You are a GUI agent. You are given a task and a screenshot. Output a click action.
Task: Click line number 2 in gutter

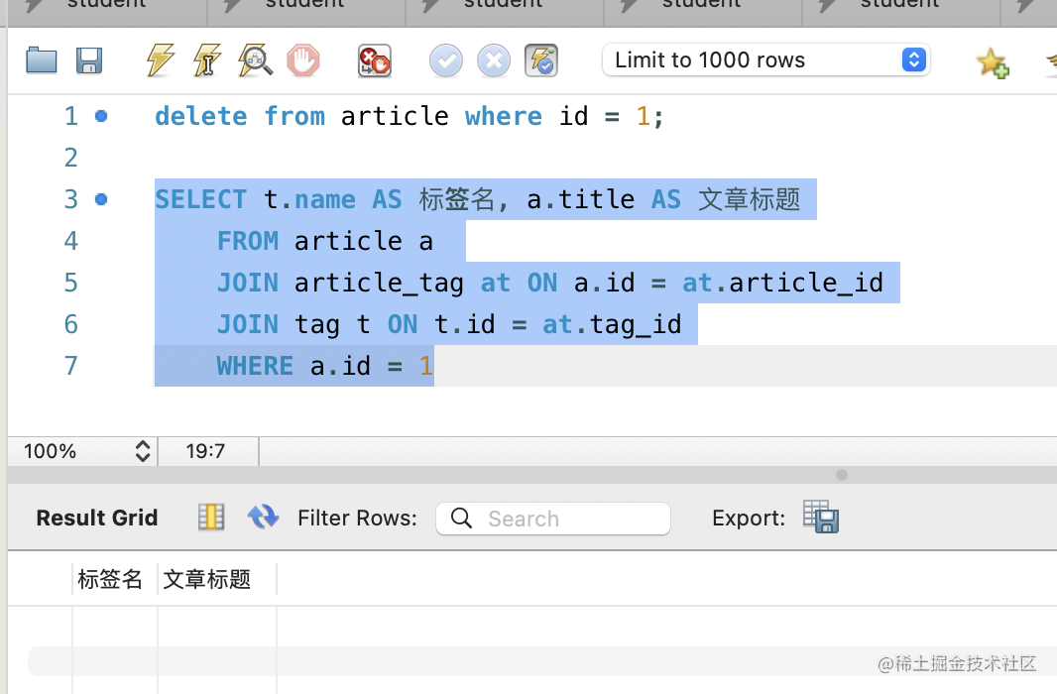70,159
